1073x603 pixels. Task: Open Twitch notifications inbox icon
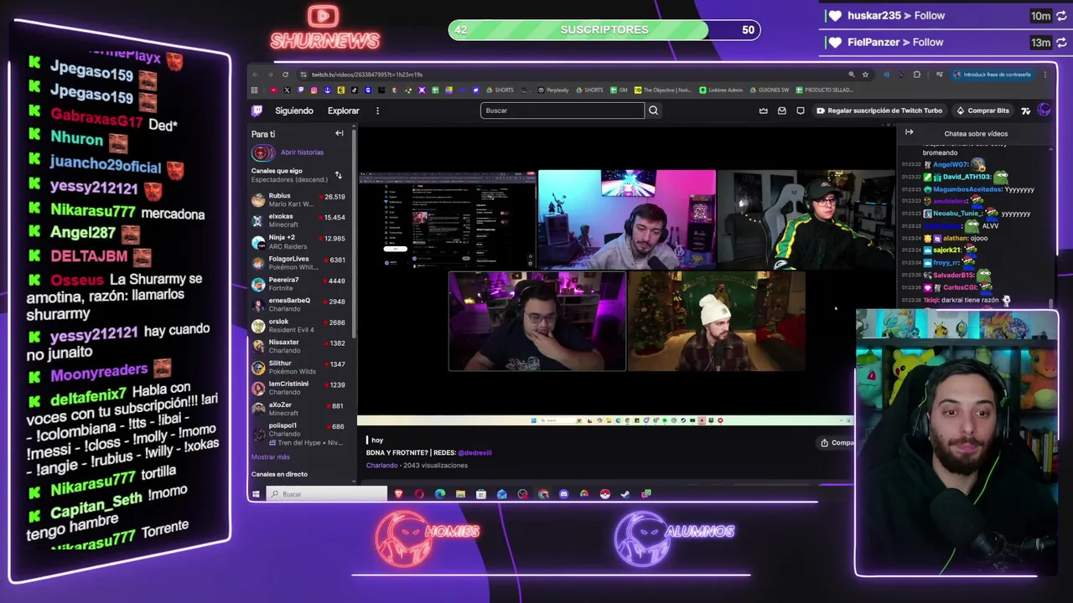tap(782, 111)
